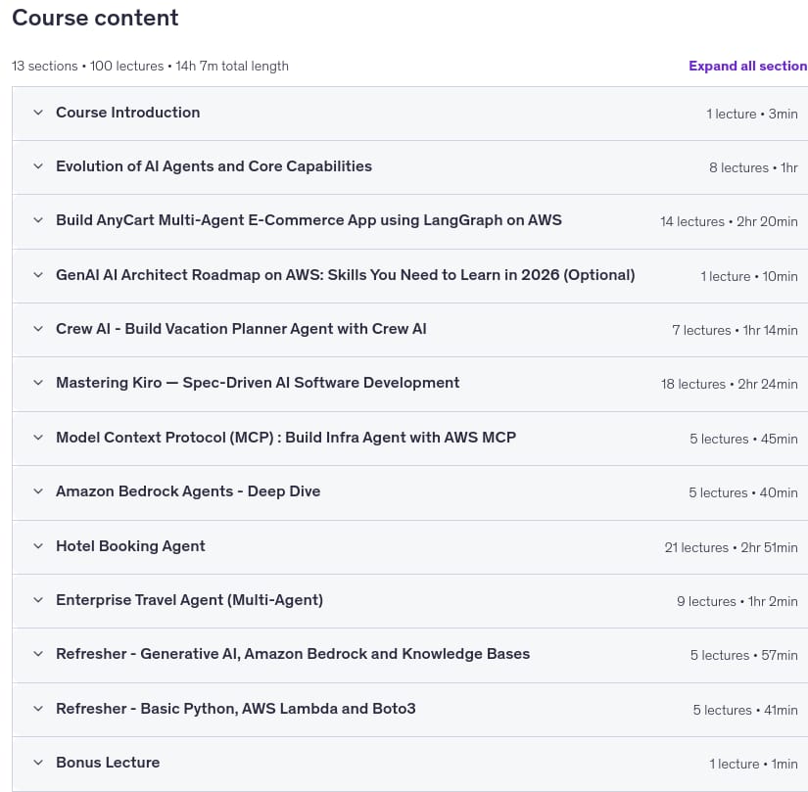Image resolution: width=808 pixels, height=792 pixels.
Task: Click '5 lectures • 40min' text
Action: coord(743,492)
